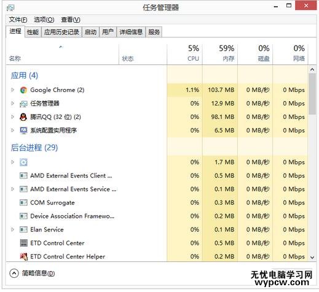Viewport: 319px width, 292px height.
Task: Click the 1.1% CPU value
Action: pyautogui.click(x=192, y=90)
